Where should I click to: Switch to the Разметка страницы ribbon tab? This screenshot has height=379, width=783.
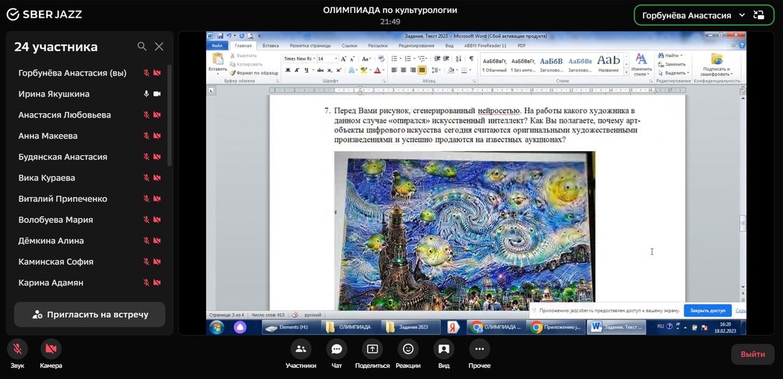pos(310,46)
